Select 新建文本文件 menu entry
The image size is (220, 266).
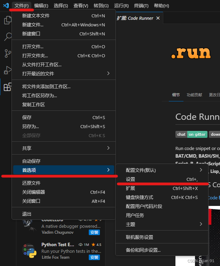click(64, 16)
